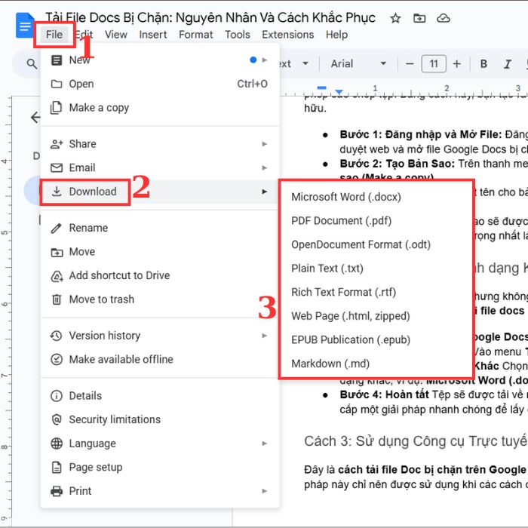The image size is (528, 528).
Task: Click Add shortcut to Drive
Action: tap(160, 275)
